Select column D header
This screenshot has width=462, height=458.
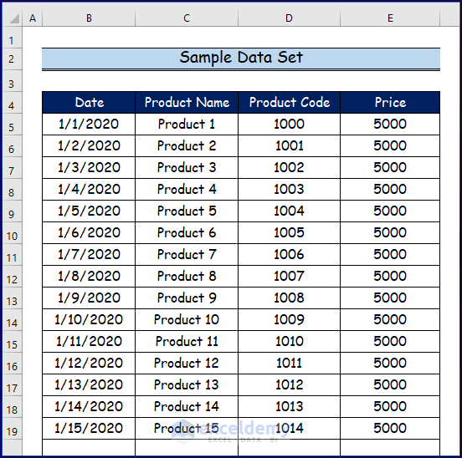point(289,18)
